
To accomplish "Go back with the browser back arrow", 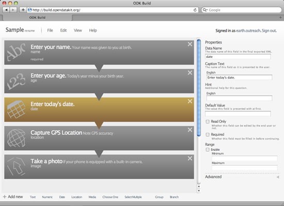I will 6,10.
